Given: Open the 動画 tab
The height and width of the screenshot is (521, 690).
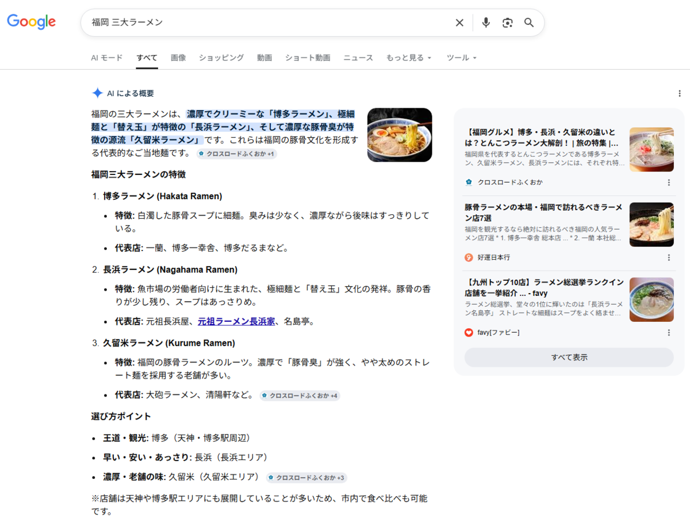Looking at the screenshot, I should coord(264,58).
